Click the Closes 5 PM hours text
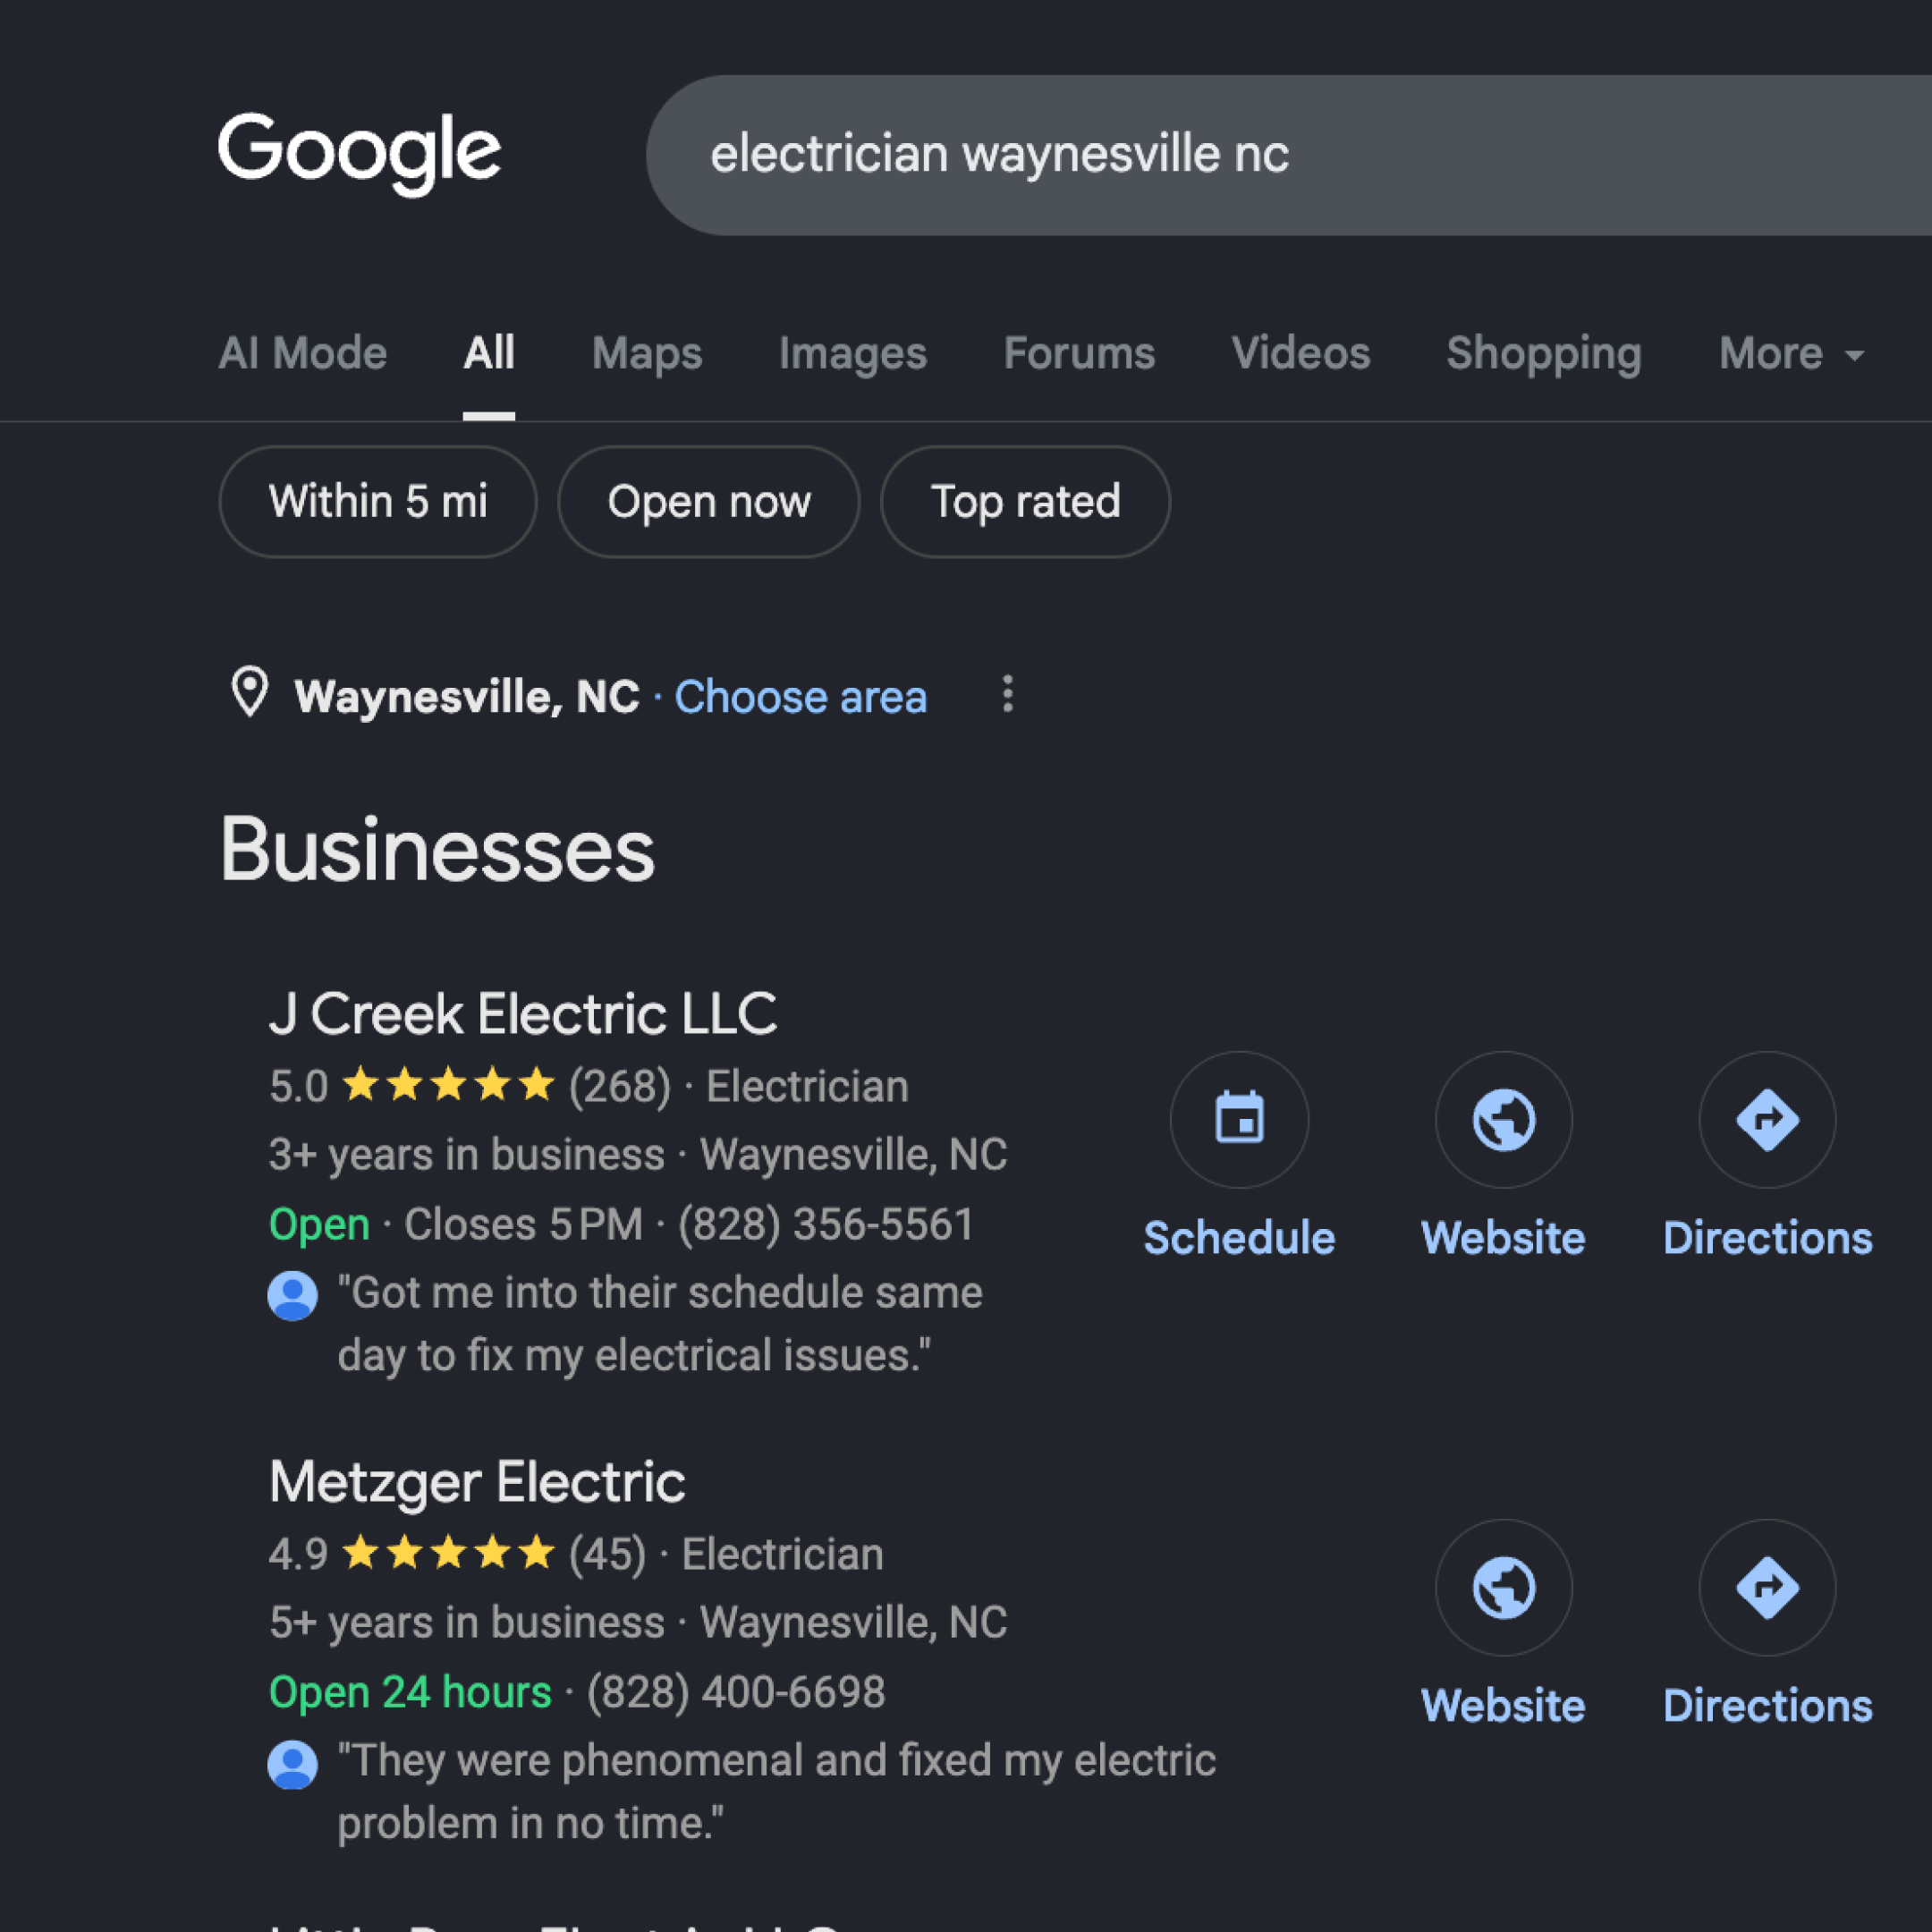This screenshot has width=1932, height=1932. click(x=523, y=1224)
